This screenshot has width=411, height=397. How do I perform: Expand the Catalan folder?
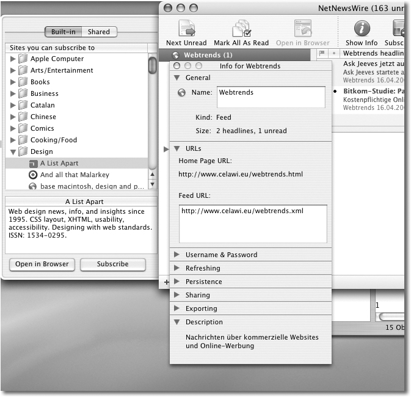point(13,105)
